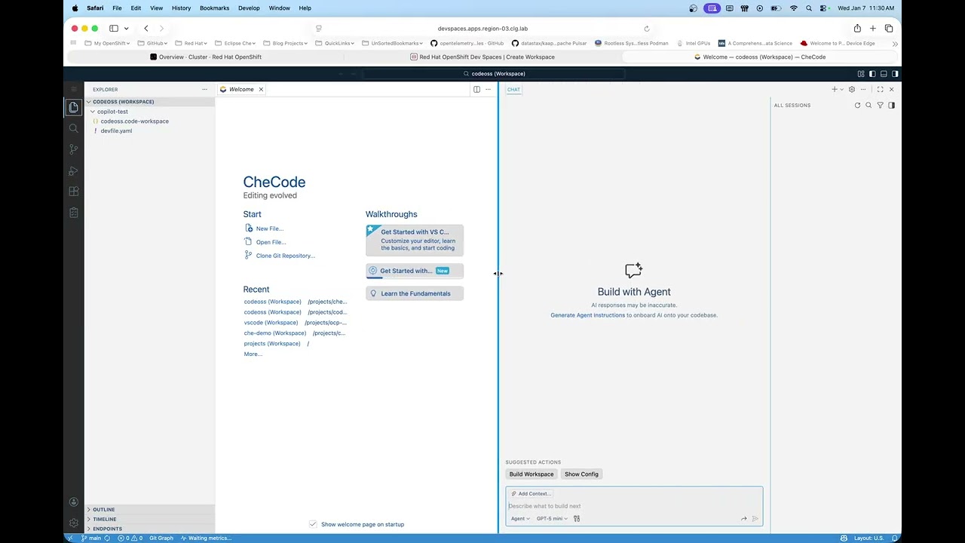Search in All Sessions
This screenshot has height=543, width=965.
(868, 106)
